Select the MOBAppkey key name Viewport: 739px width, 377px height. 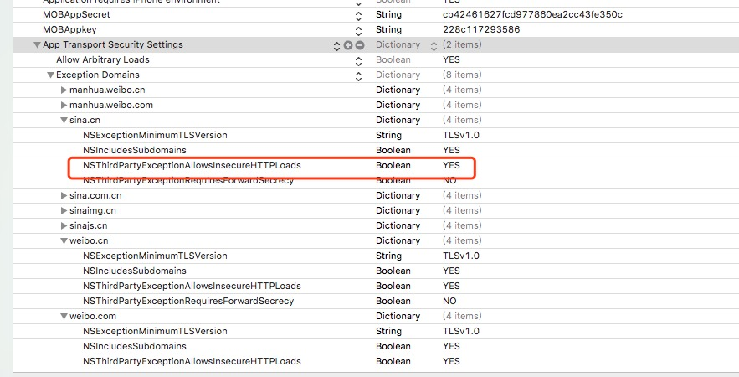[x=69, y=29]
